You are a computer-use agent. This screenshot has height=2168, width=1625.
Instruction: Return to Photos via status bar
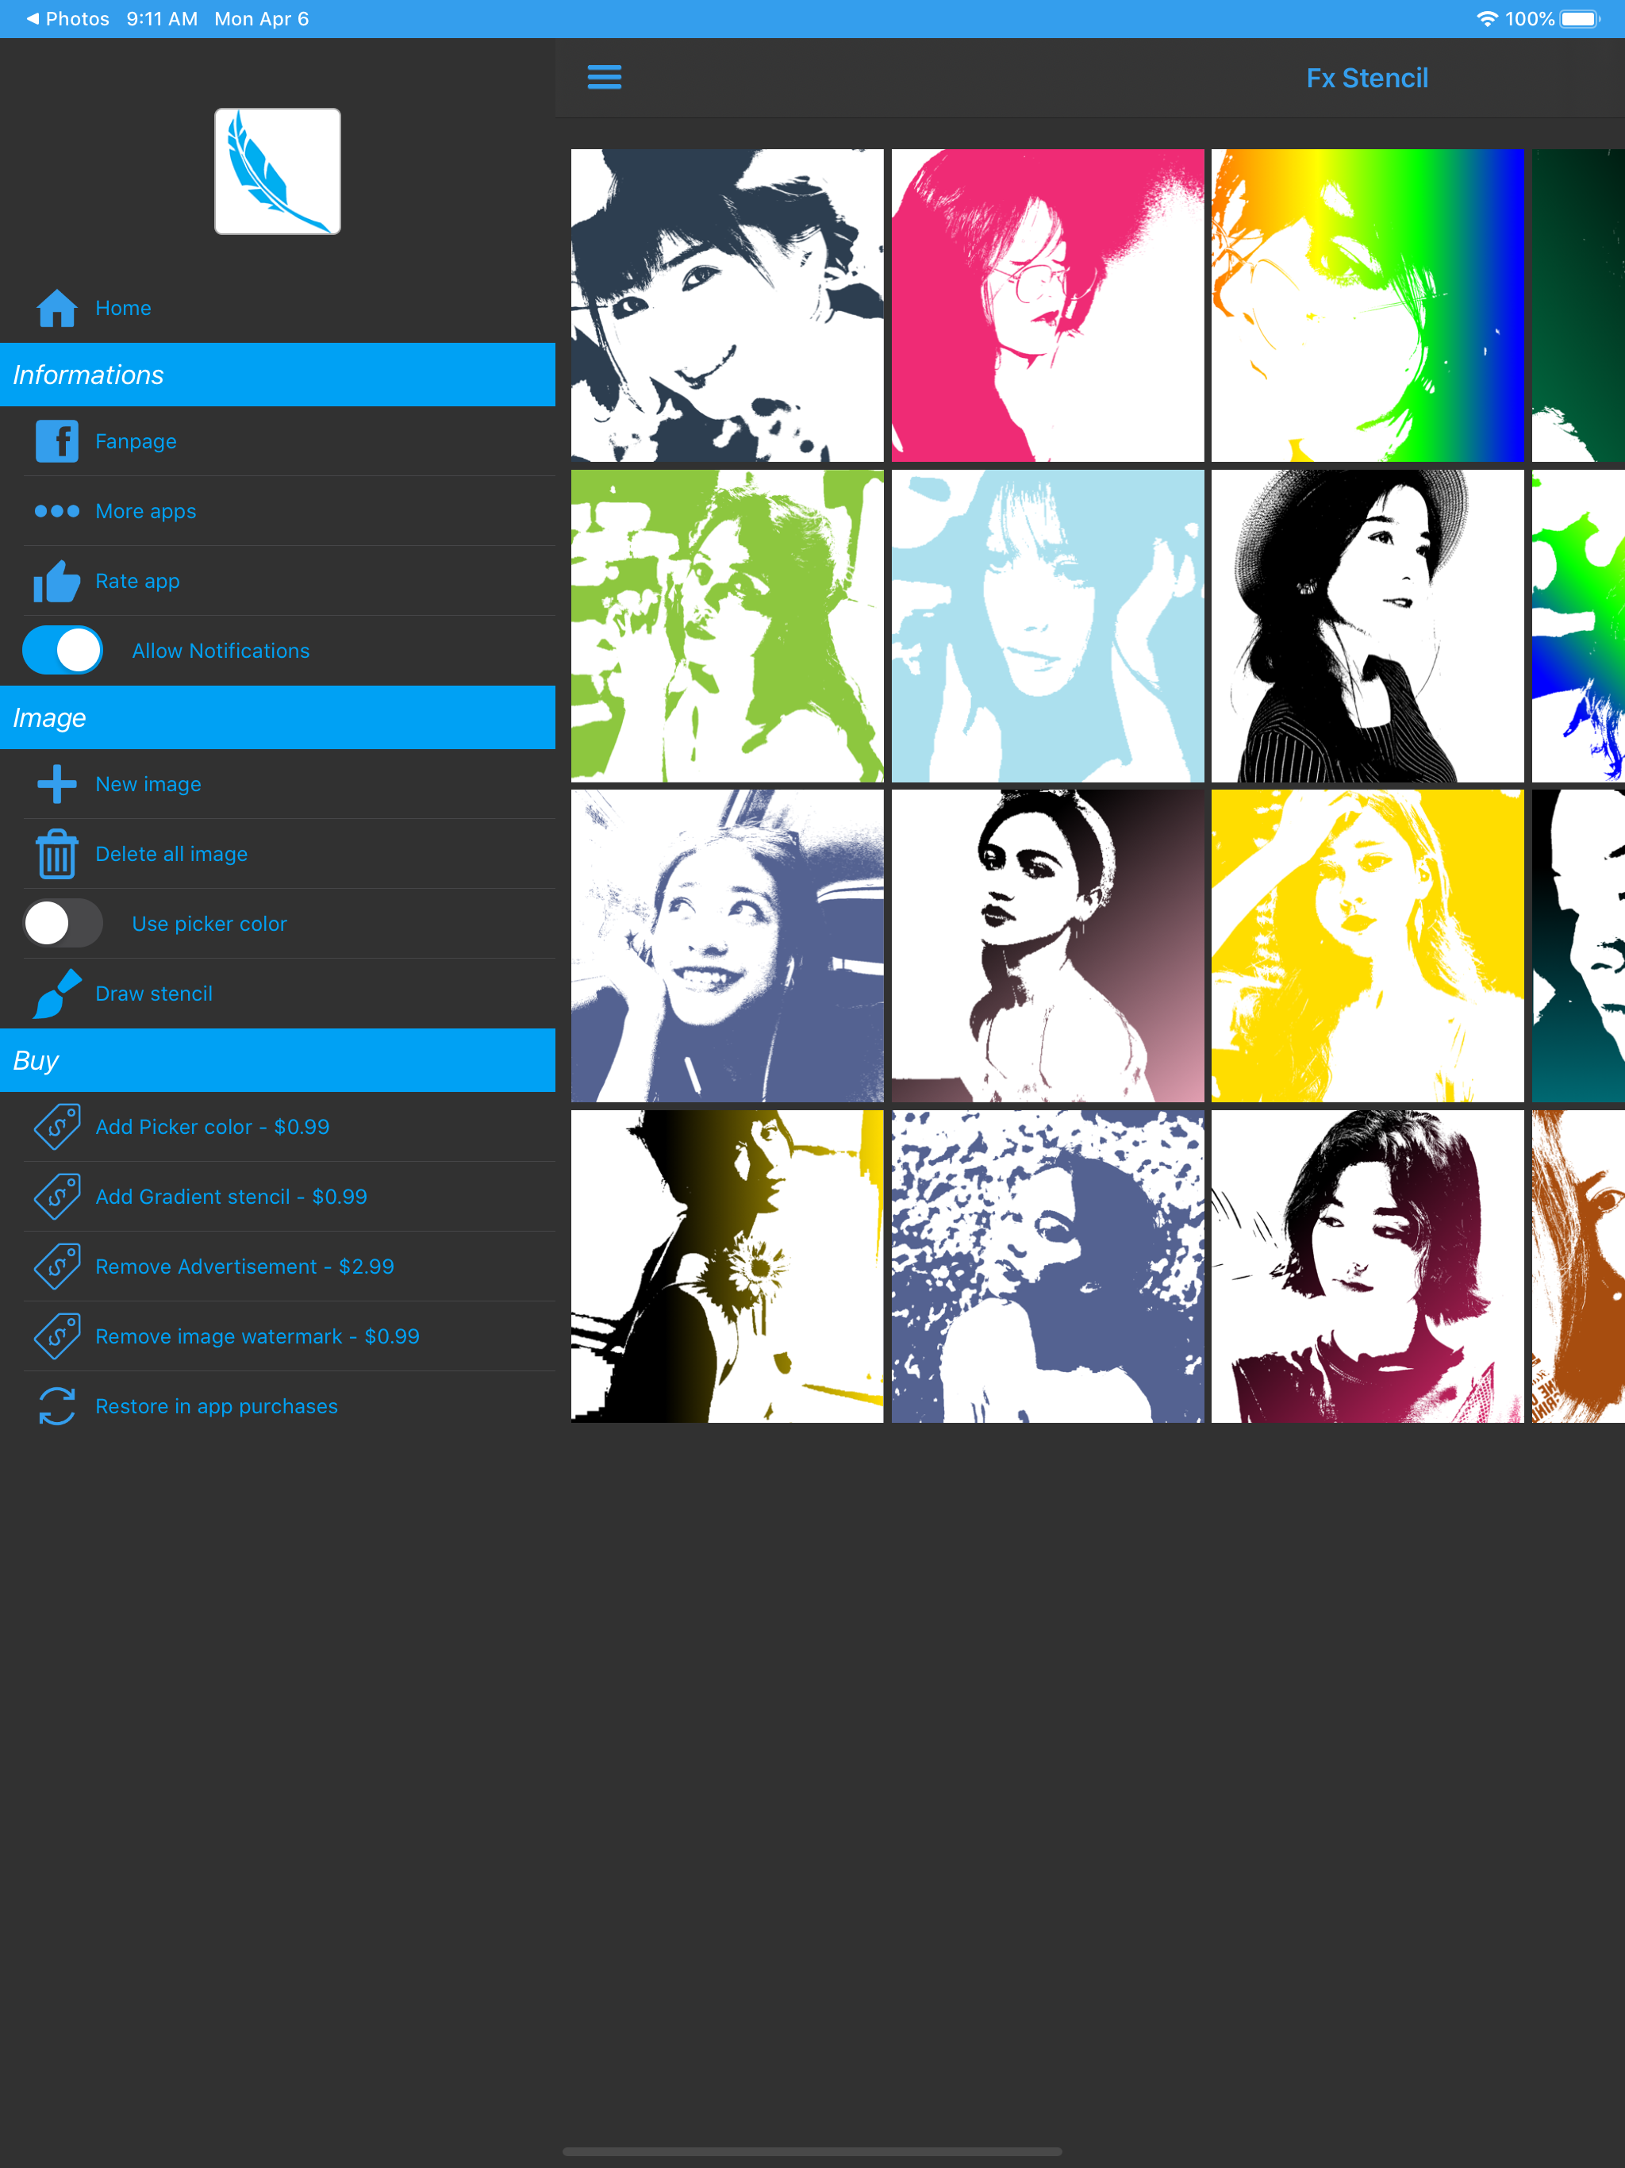67,18
